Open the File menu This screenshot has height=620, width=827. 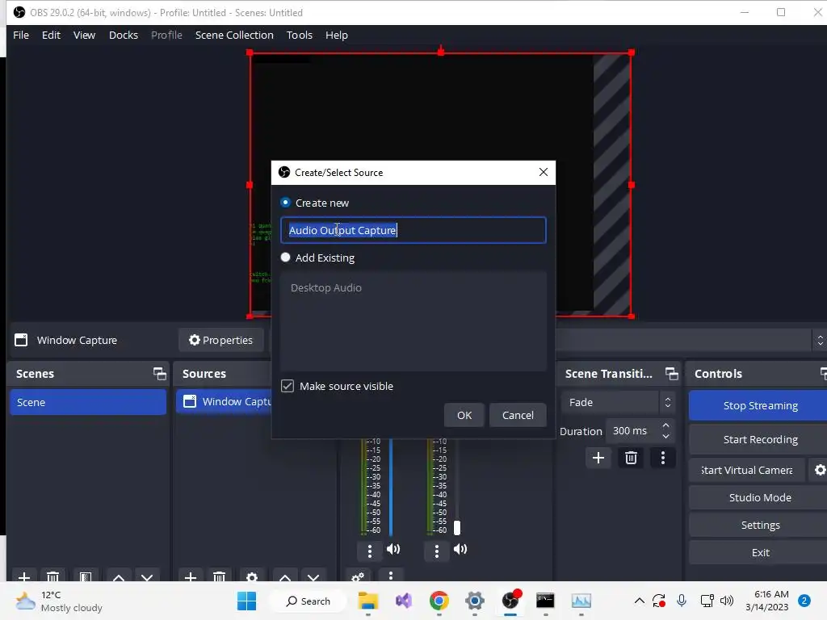pyautogui.click(x=21, y=36)
